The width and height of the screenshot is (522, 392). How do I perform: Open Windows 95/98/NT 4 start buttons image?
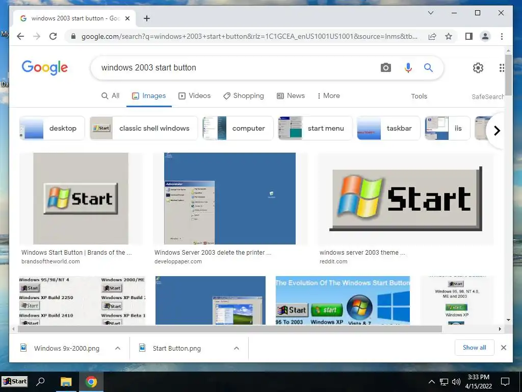tap(82, 300)
